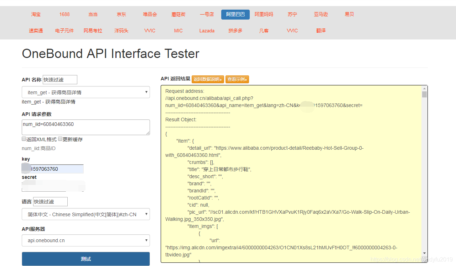Click the "Request address:" line
456x266 pixels.
(x=185, y=91)
